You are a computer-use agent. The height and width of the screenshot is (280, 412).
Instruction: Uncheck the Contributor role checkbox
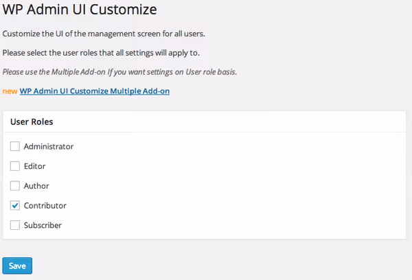pos(15,205)
